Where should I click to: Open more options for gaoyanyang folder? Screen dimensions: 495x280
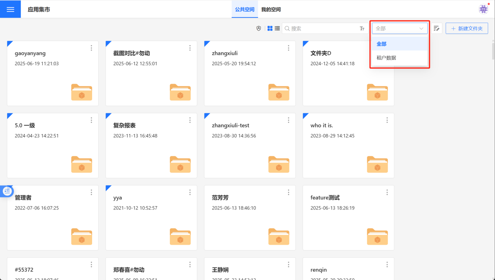91,48
